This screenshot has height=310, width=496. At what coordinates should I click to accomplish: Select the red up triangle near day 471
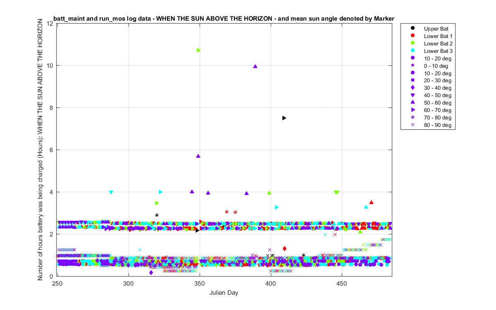371,202
